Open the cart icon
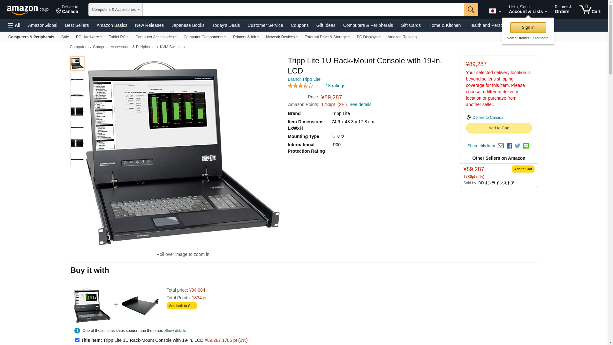613x345 pixels. tap(590, 9)
